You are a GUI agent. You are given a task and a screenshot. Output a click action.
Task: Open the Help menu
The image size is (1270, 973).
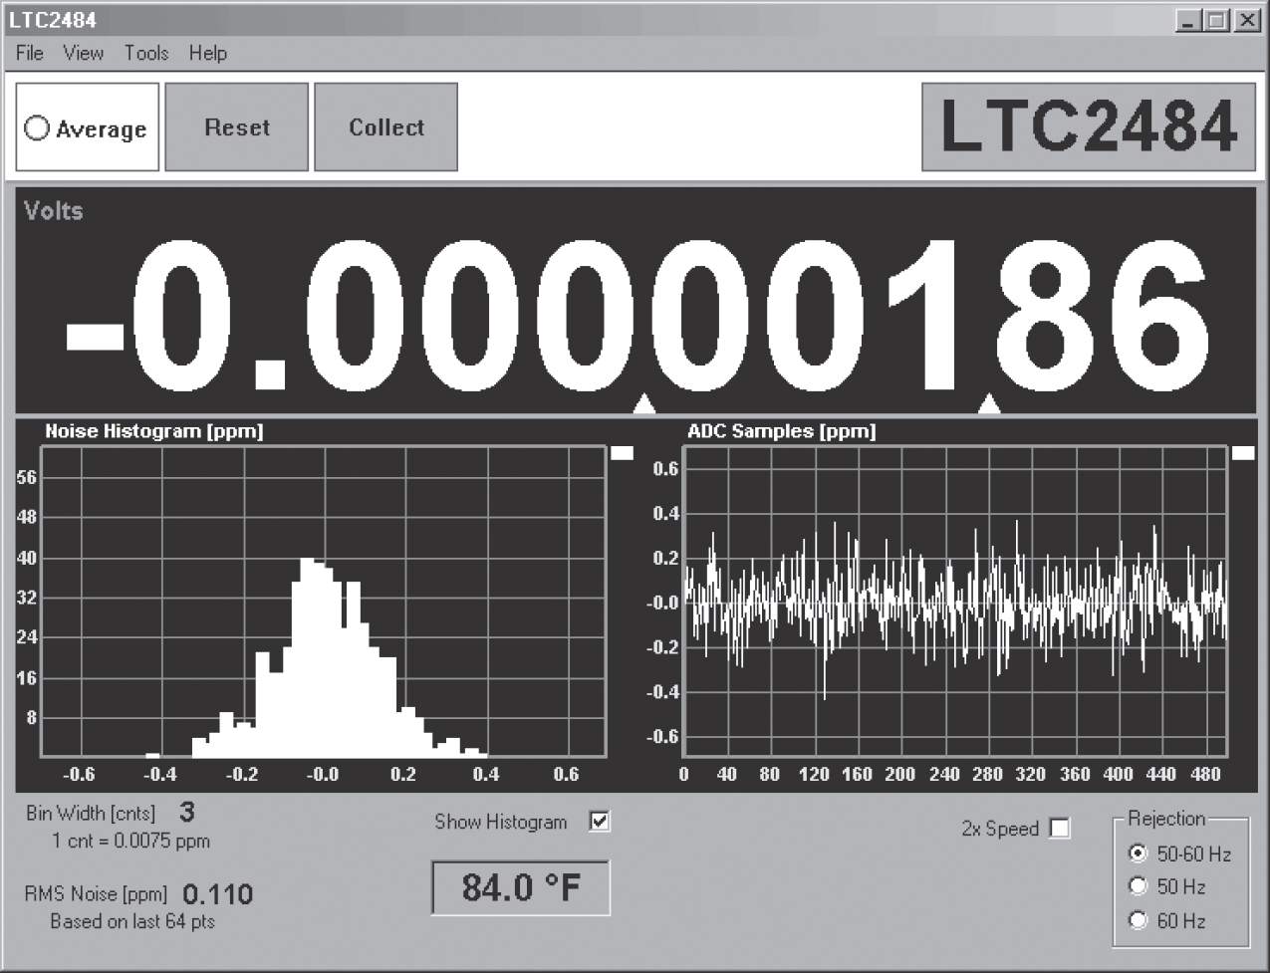208,54
